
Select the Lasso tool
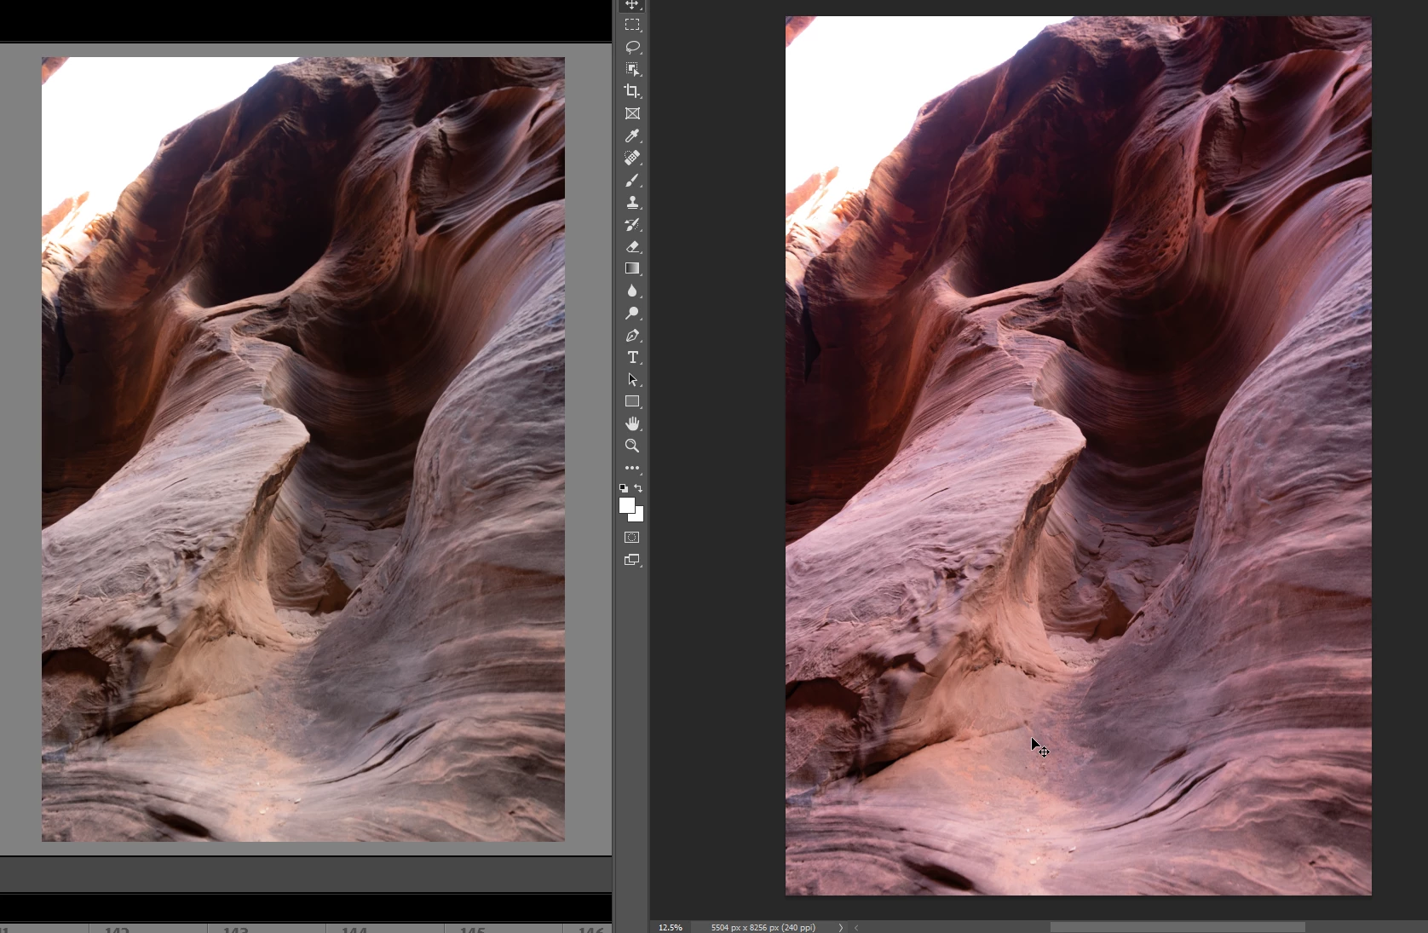(632, 47)
